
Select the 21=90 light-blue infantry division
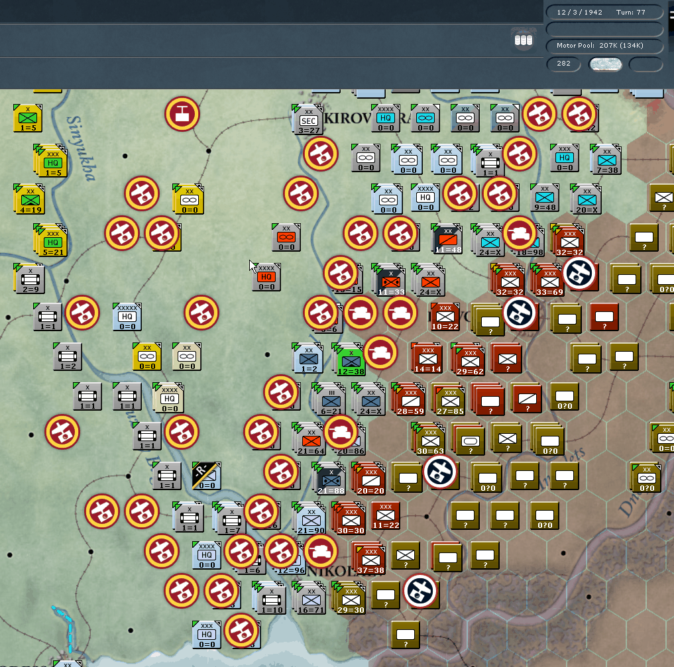pyautogui.click(x=309, y=518)
